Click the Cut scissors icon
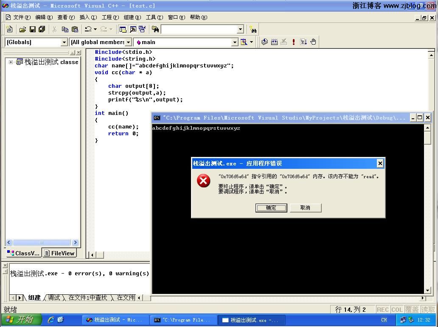The width and height of the screenshot is (438, 327). (54, 29)
